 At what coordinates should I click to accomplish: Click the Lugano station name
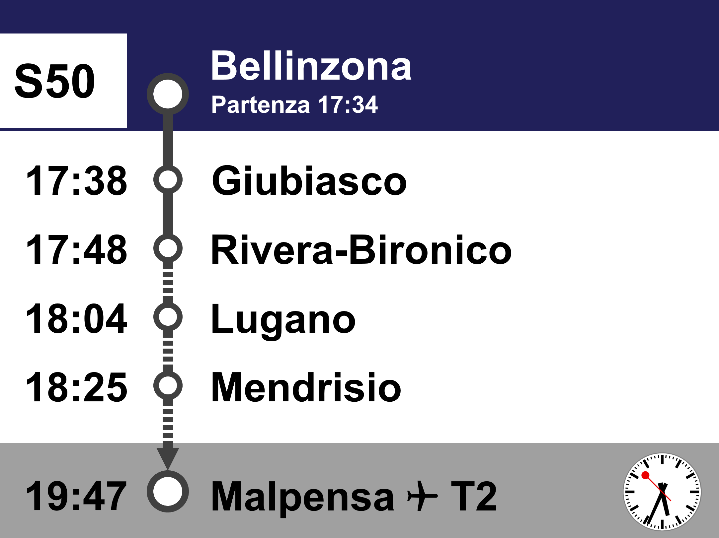click(x=283, y=319)
